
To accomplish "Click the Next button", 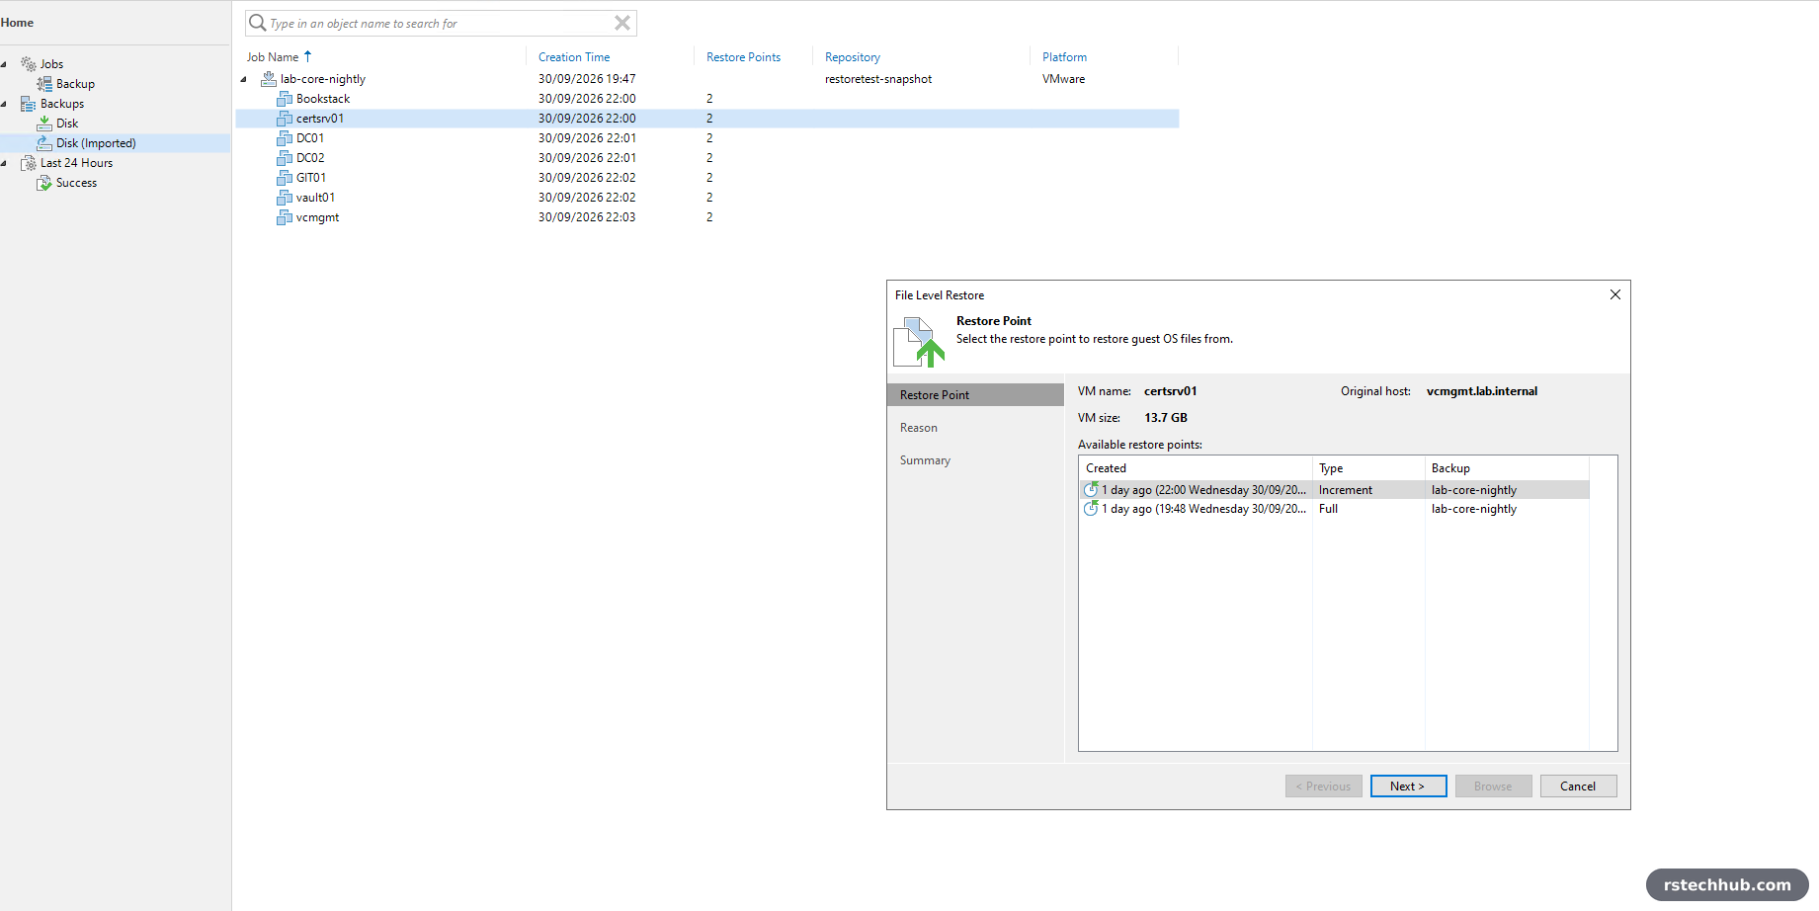I will pos(1408,787).
